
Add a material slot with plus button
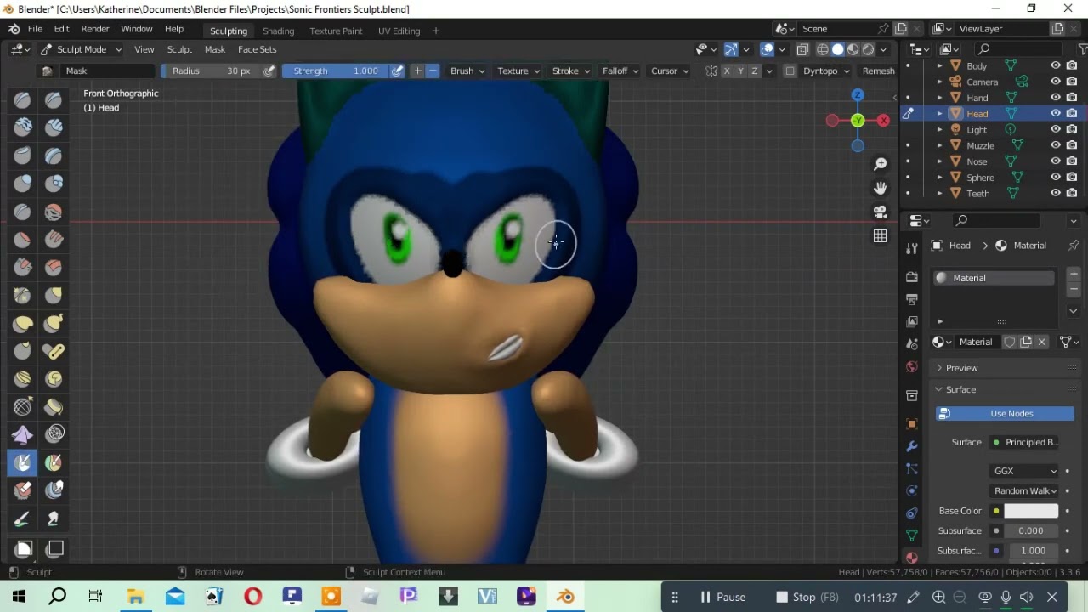(1074, 274)
